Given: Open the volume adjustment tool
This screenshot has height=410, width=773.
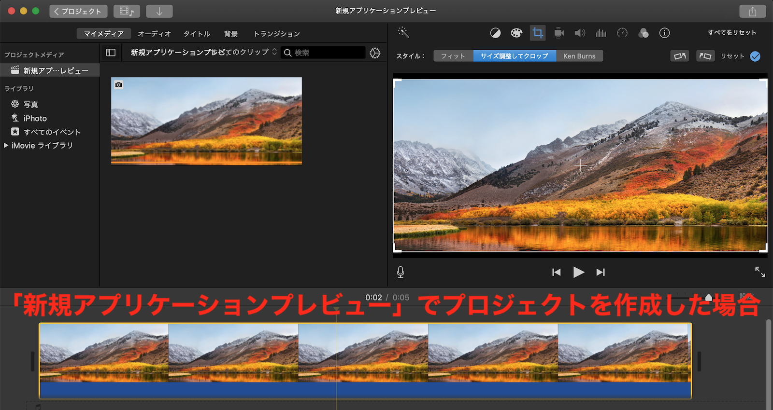Looking at the screenshot, I should [580, 33].
